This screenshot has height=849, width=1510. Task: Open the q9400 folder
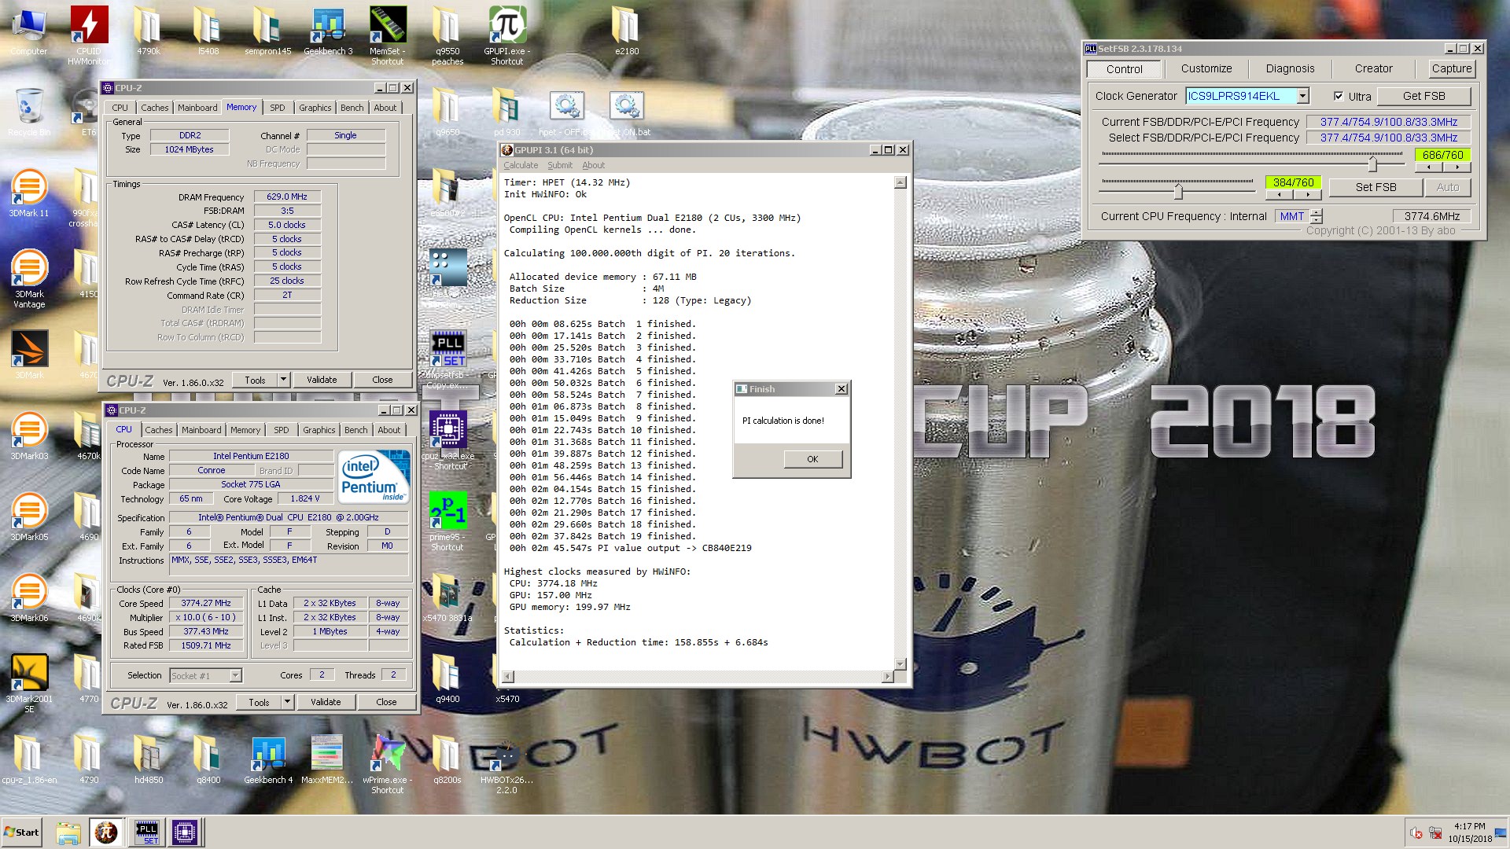[x=447, y=679]
